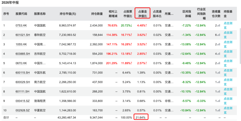Sort by 占流通股本比 column header
The height and width of the screenshot is (121, 241).
(x=157, y=14)
